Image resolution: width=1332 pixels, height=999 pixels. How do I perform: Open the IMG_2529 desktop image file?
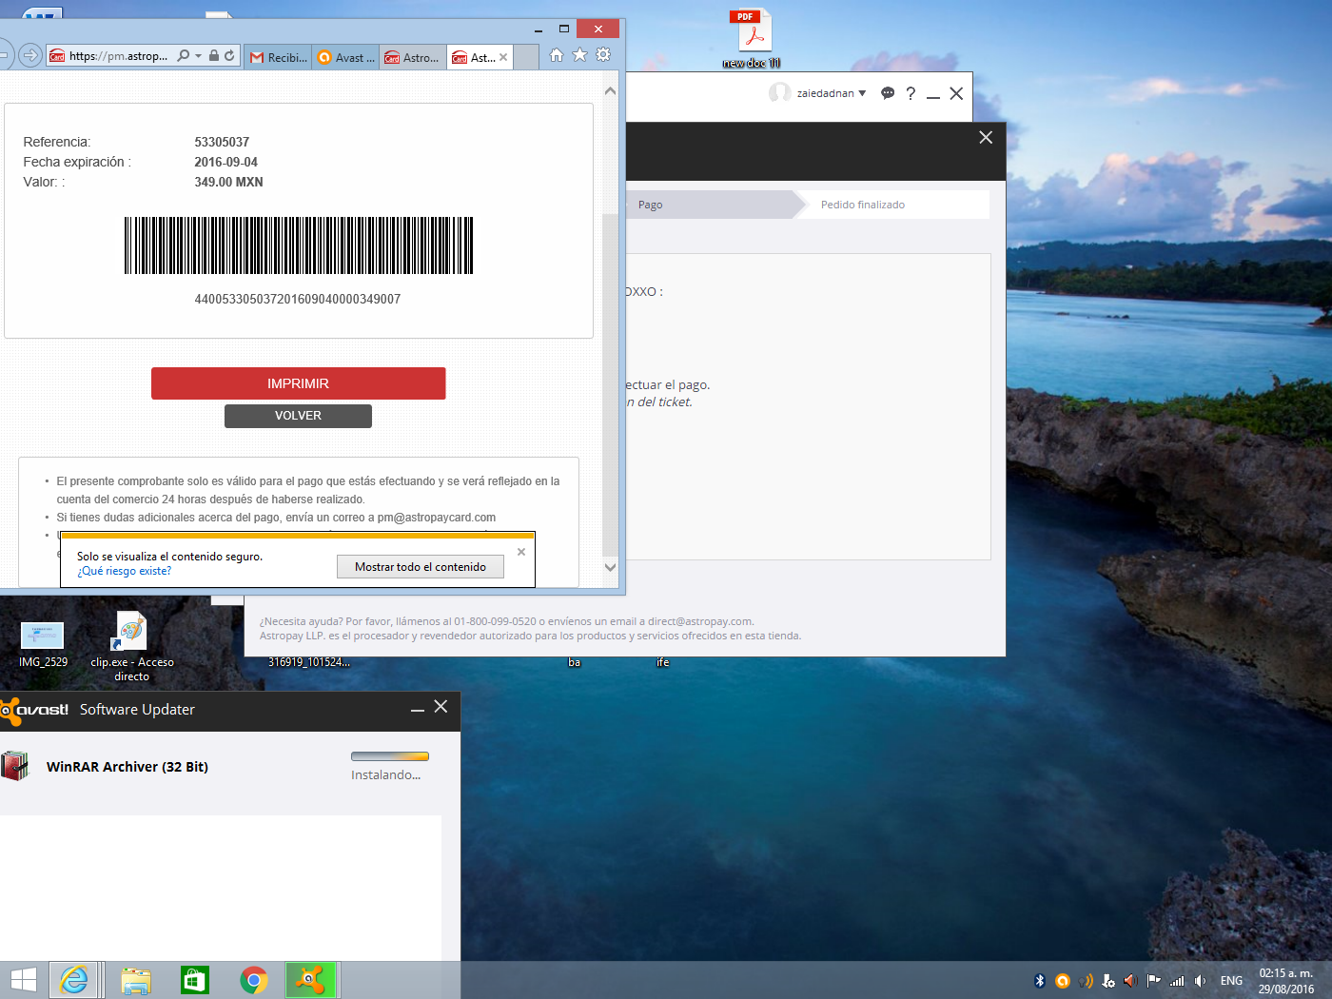coord(43,644)
